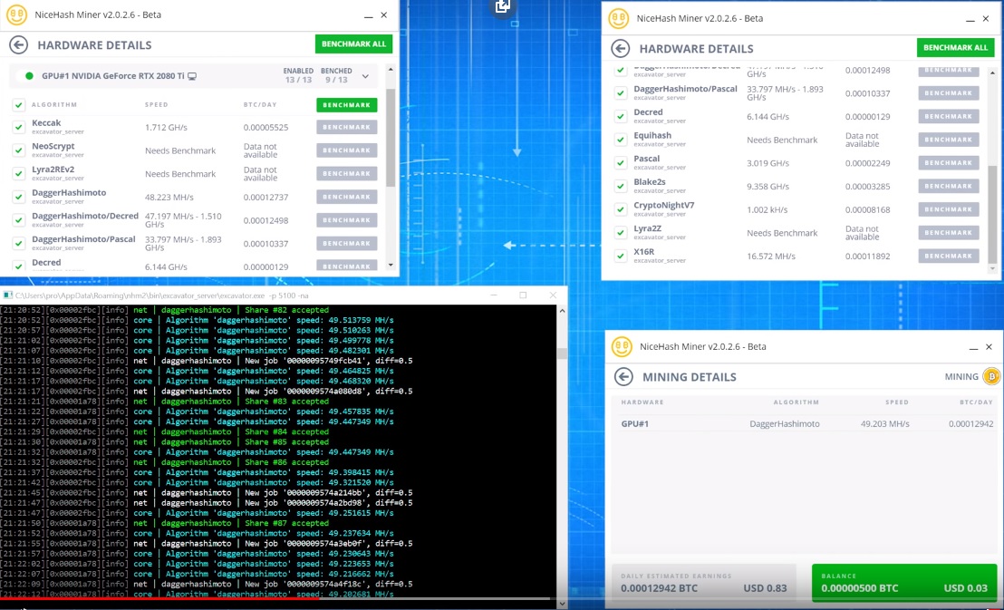Image resolution: width=1004 pixels, height=610 pixels.
Task: Go back from the Mining Details window
Action: [623, 377]
